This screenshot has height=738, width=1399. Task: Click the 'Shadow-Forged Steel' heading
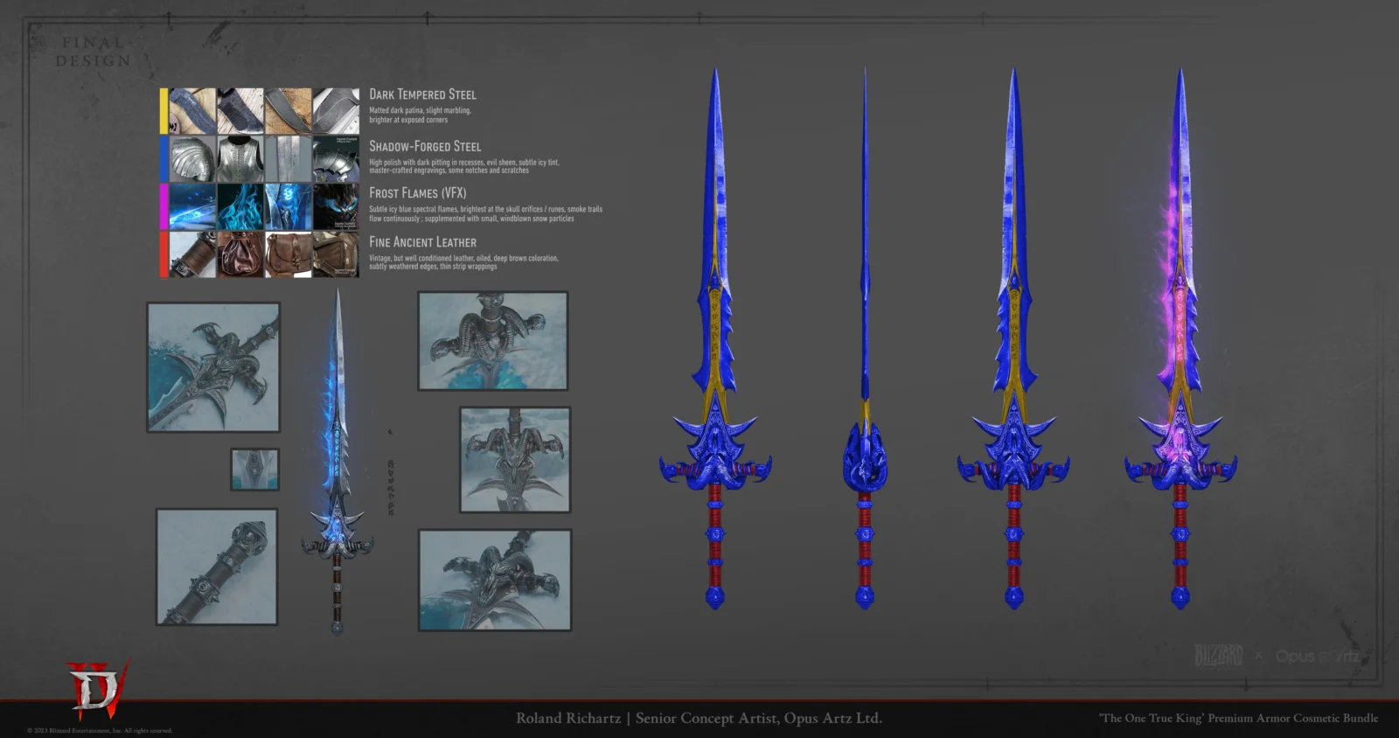[x=425, y=146]
